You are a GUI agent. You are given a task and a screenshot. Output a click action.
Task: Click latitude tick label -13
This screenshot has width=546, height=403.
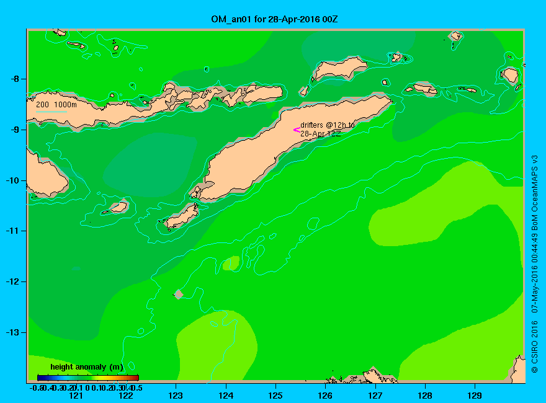tap(12, 332)
